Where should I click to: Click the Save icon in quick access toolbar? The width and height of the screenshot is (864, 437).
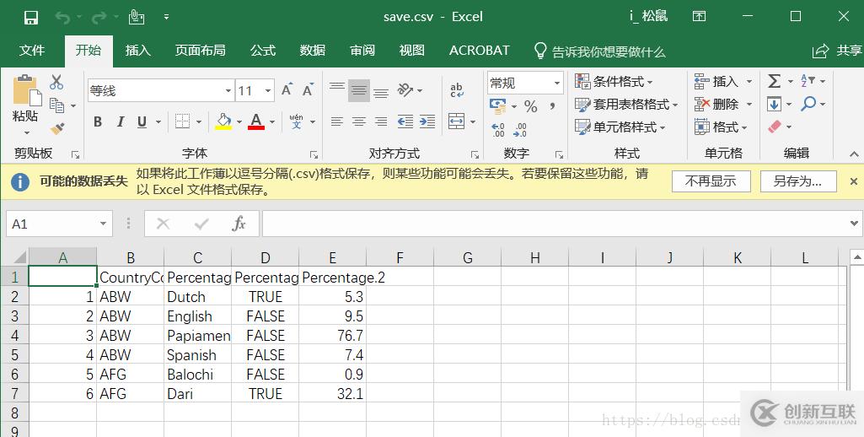tap(31, 18)
